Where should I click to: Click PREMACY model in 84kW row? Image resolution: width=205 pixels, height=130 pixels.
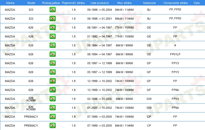tap(31, 126)
